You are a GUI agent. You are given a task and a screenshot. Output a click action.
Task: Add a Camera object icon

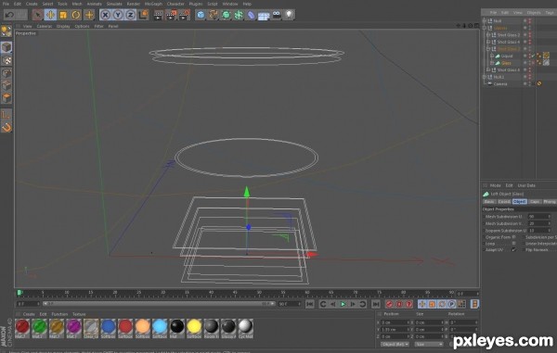[277, 15]
